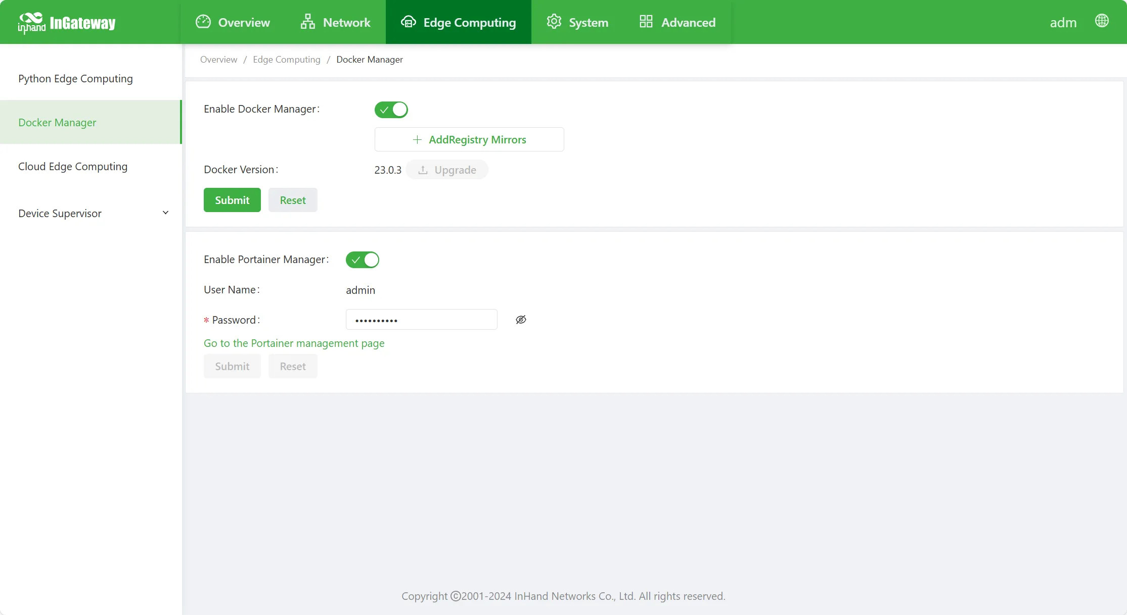Reset the Portainer Manager settings
Image resolution: width=1127 pixels, height=615 pixels.
pos(293,366)
